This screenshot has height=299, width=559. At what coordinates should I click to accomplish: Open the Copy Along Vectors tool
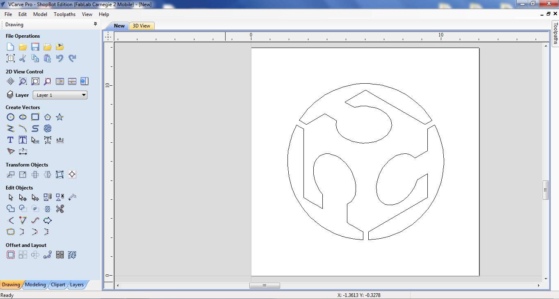pyautogui.click(x=48, y=255)
